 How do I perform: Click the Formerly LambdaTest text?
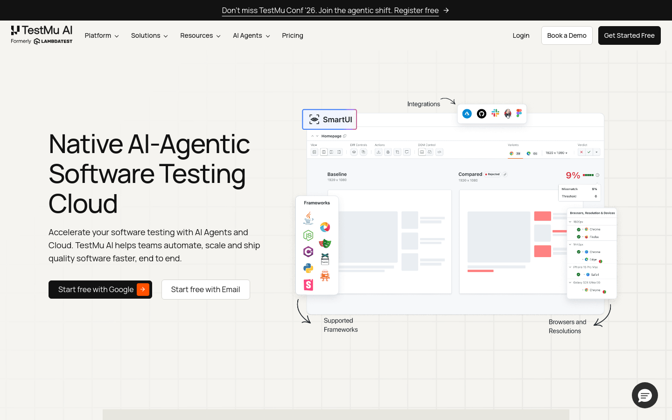(42, 41)
